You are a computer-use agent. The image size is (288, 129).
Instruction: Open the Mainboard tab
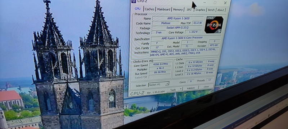[164, 9]
